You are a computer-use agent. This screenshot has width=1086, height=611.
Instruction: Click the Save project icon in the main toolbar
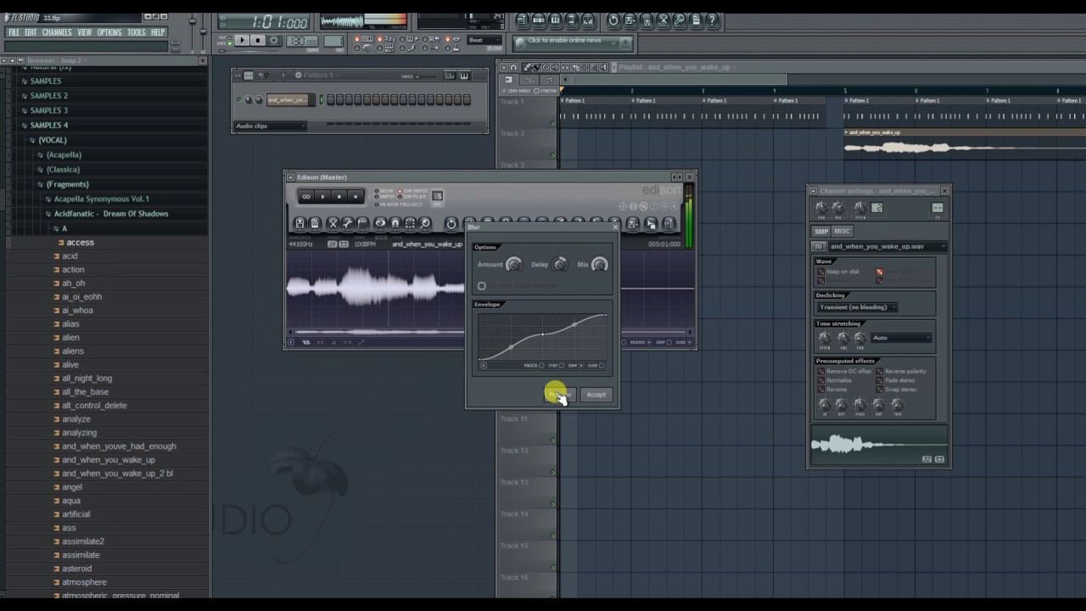629,20
